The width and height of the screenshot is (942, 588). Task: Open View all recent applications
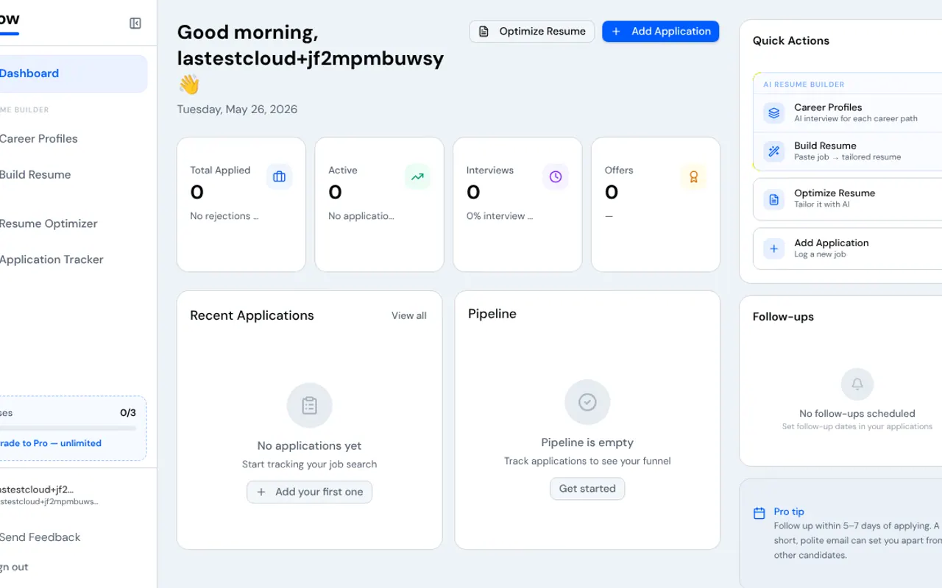pyautogui.click(x=408, y=315)
